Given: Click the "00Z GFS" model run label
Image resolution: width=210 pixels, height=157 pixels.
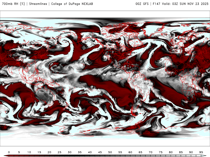Looking at the screenshot, I should pyautogui.click(x=142, y=4).
